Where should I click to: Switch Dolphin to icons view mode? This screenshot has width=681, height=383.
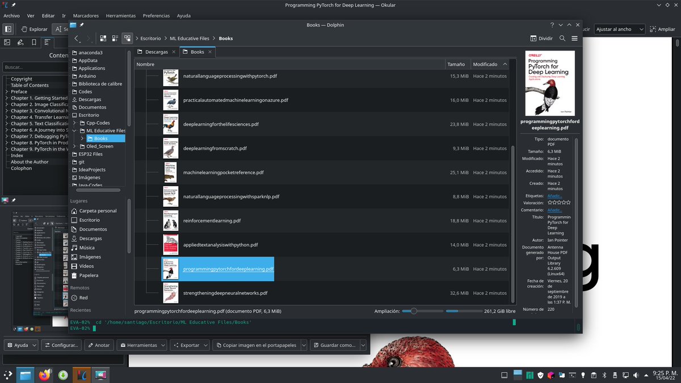[x=103, y=39]
